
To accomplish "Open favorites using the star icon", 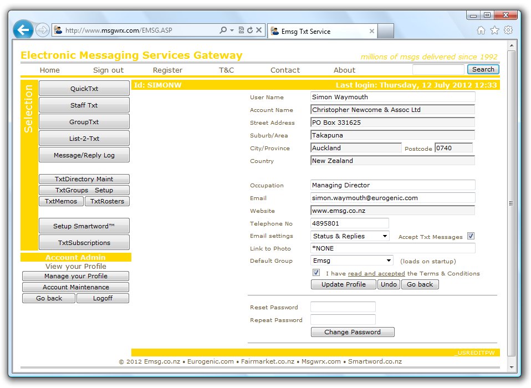I will 495,31.
